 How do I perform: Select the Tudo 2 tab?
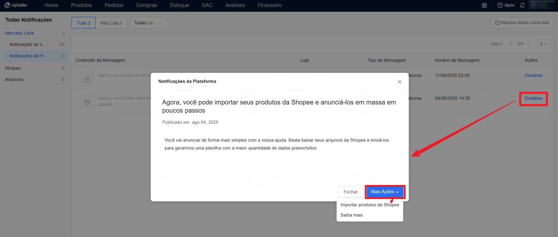(84, 23)
